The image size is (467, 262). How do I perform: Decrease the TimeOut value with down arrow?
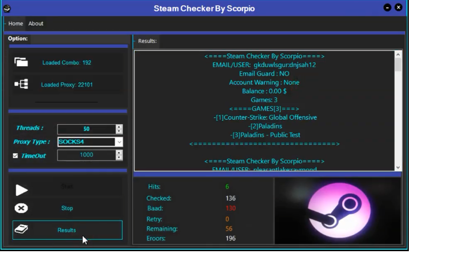pos(119,157)
